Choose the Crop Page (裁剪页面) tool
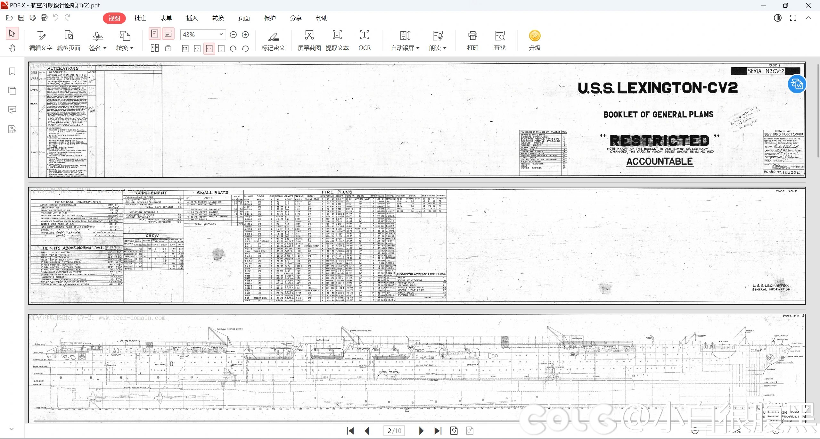 point(69,41)
